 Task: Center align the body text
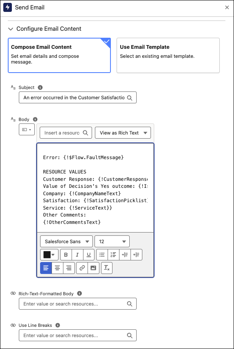click(x=58, y=268)
